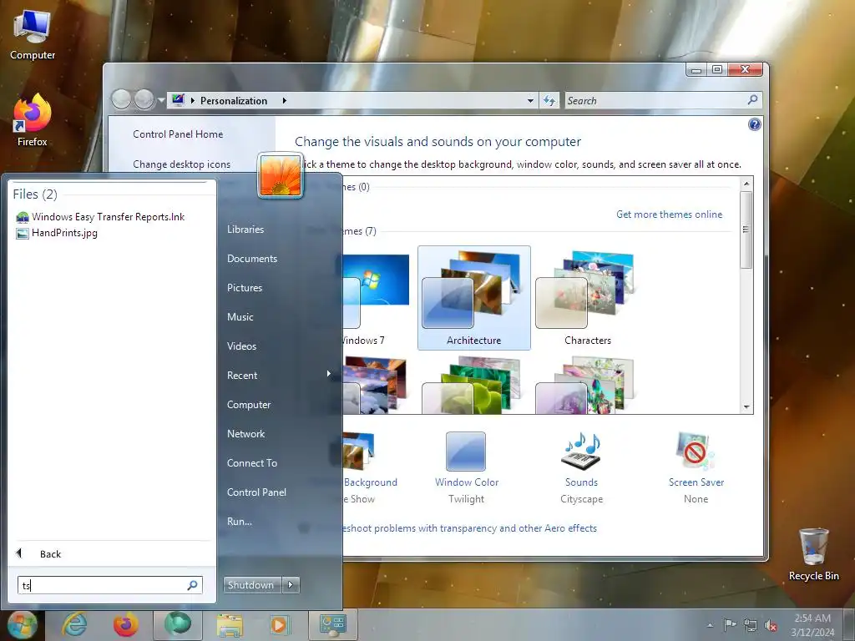Select the Characters theme
Image resolution: width=855 pixels, height=641 pixels.
[587, 298]
